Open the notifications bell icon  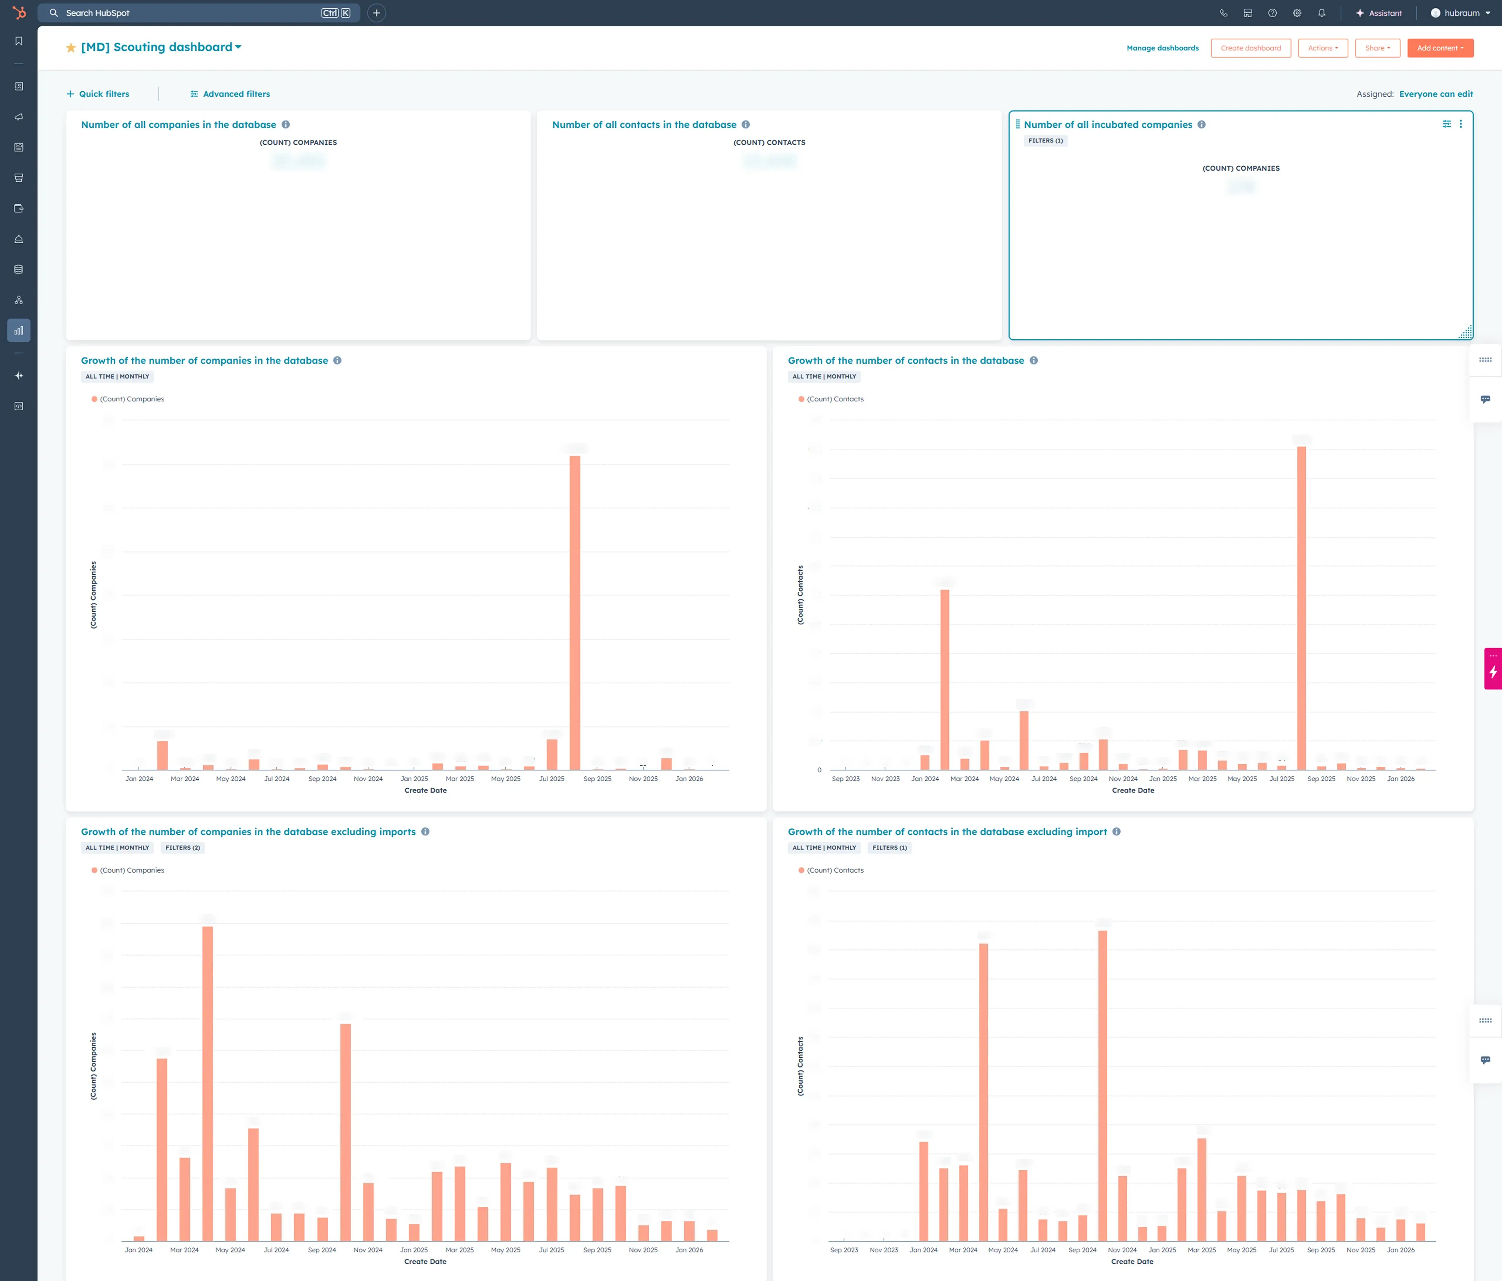(x=1322, y=12)
